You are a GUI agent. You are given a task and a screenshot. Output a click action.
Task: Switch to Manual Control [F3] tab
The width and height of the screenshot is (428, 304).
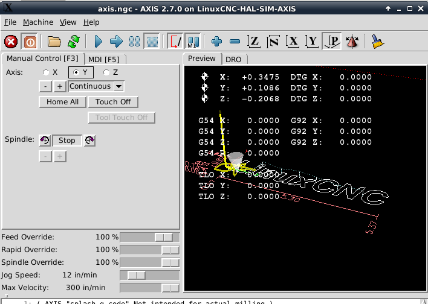[x=42, y=59]
